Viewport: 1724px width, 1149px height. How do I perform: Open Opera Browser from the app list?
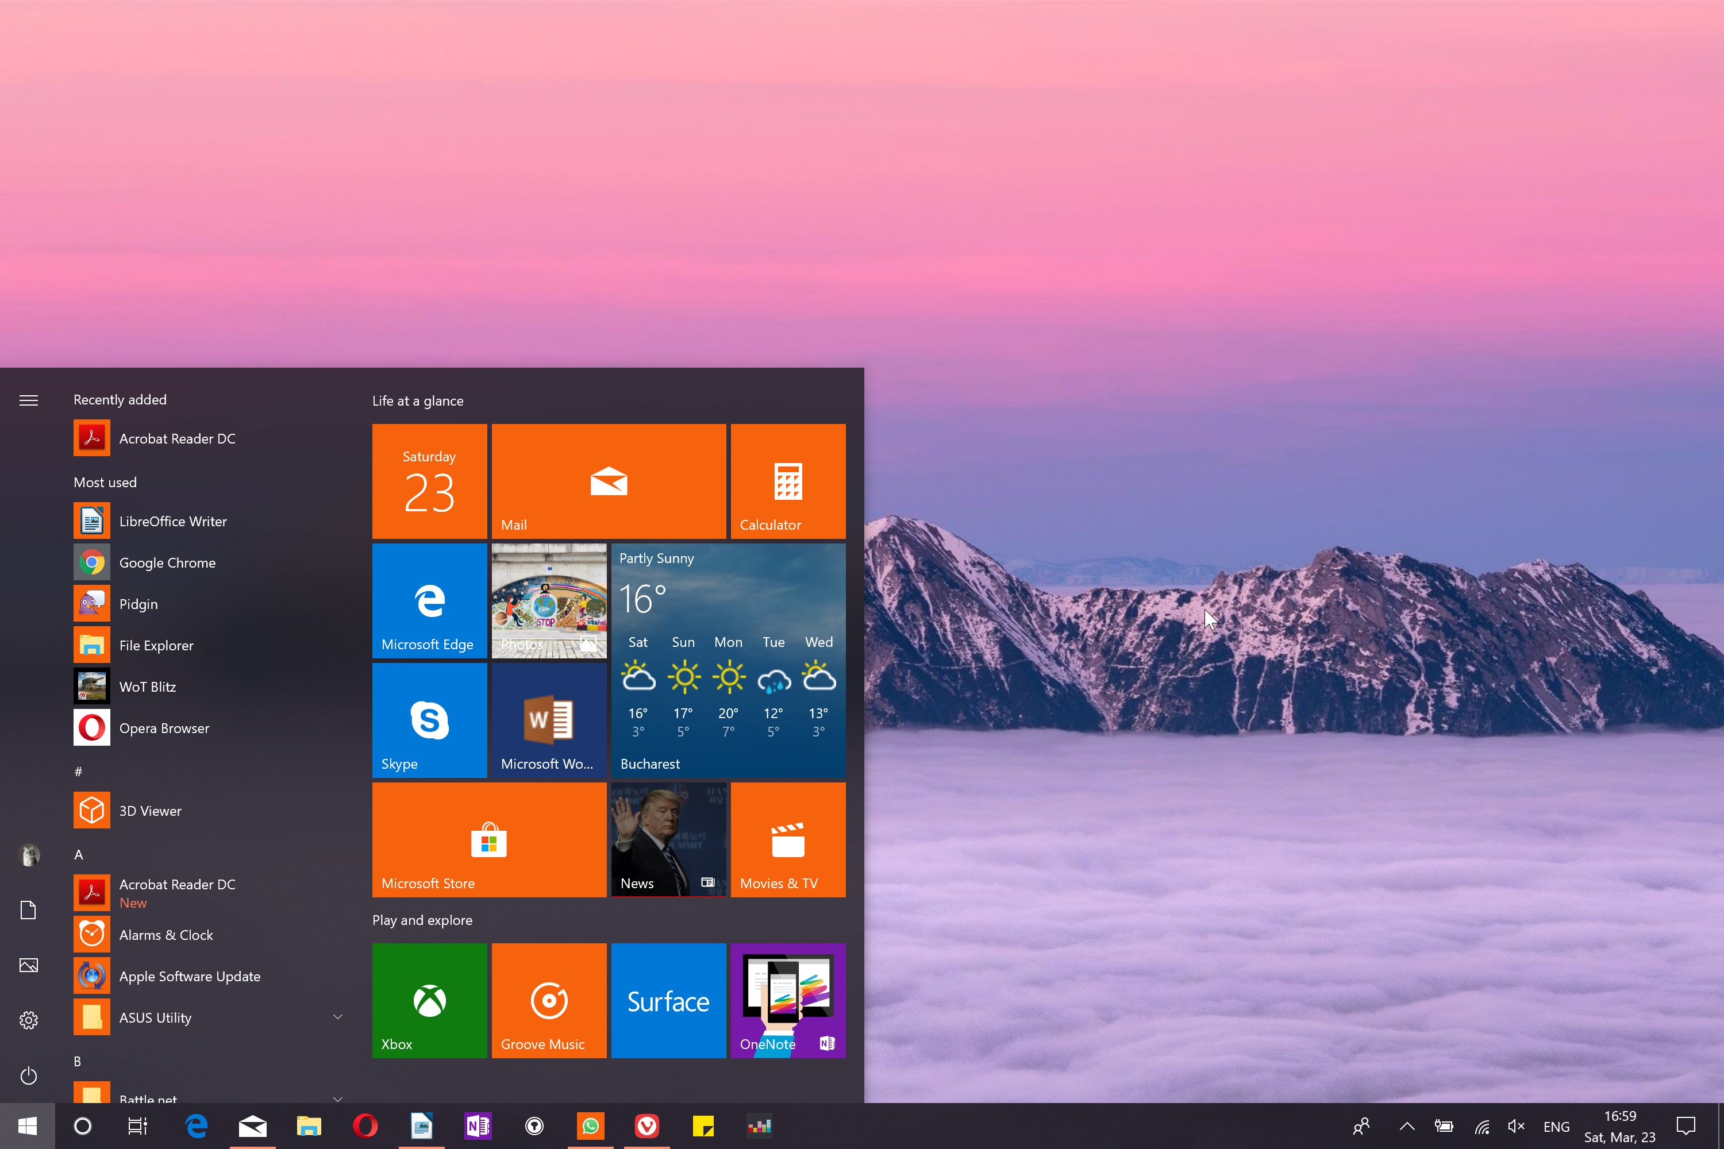pos(209,728)
